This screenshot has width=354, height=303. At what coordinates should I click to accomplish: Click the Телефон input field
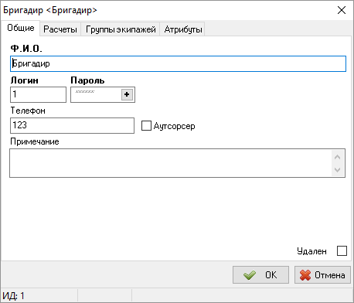72,125
